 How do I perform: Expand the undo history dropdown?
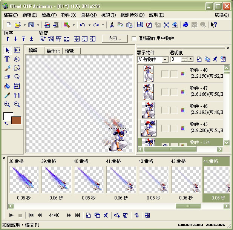[89, 25]
